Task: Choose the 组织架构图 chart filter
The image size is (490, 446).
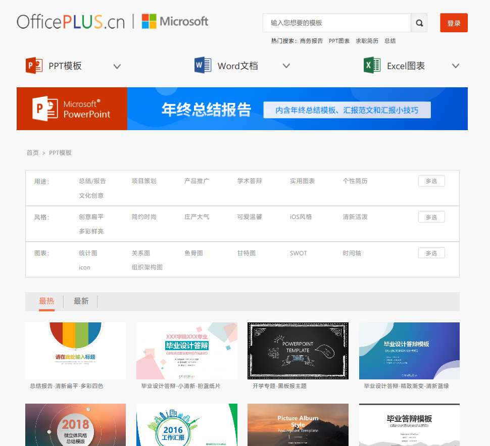Action: tap(147, 267)
